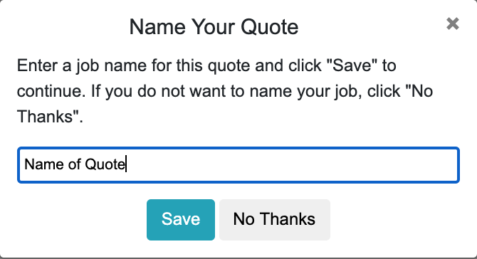
Task: Click the empty area of the name field
Action: 292,165
